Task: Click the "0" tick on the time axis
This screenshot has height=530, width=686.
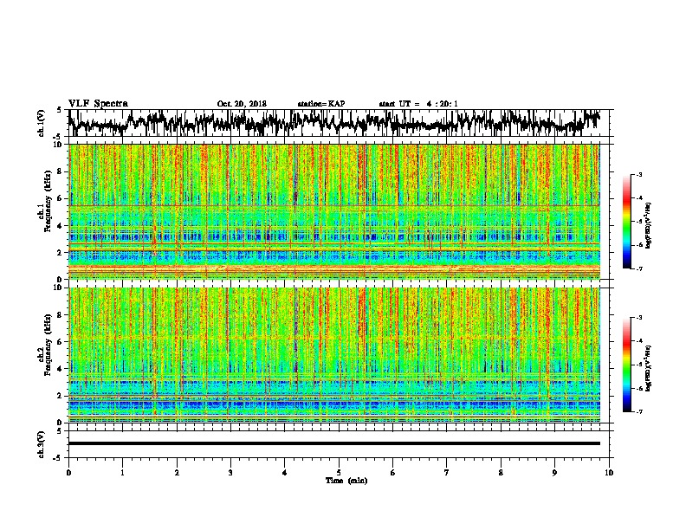Action: (x=68, y=473)
